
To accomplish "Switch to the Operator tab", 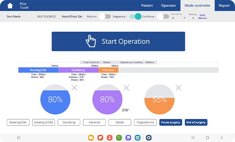I will (168, 5).
